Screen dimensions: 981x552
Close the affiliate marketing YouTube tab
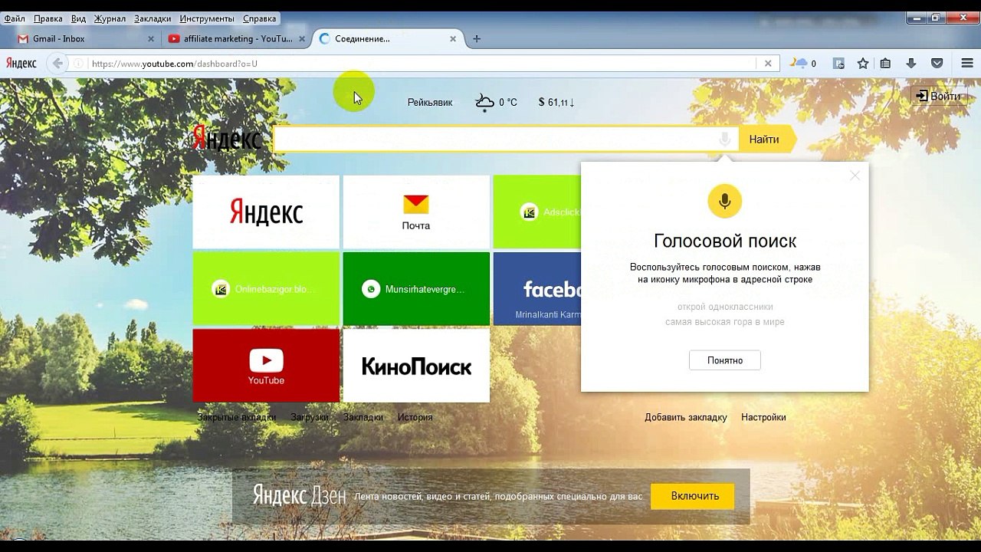pos(302,39)
